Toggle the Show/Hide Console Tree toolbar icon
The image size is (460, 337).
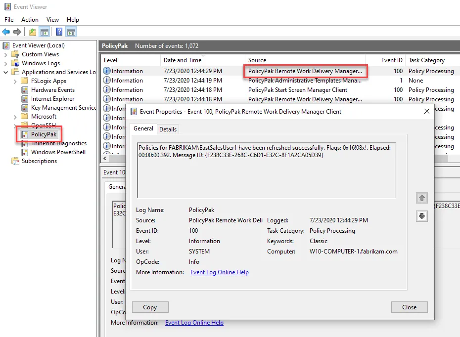point(44,31)
